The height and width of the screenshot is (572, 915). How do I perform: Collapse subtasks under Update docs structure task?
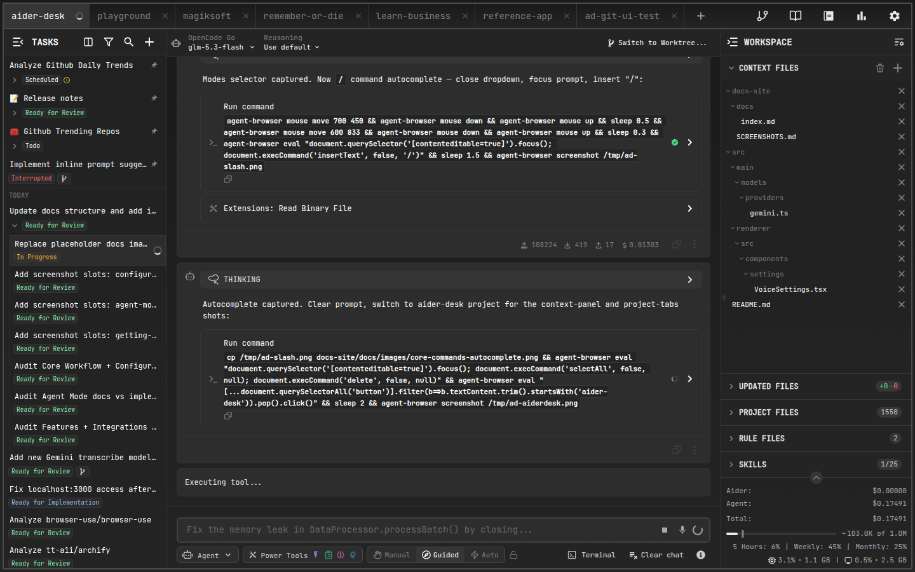point(15,226)
